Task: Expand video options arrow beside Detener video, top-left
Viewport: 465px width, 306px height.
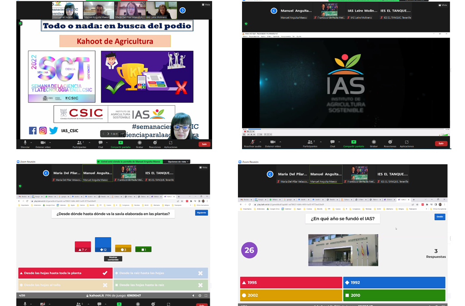Action: (x=50, y=142)
